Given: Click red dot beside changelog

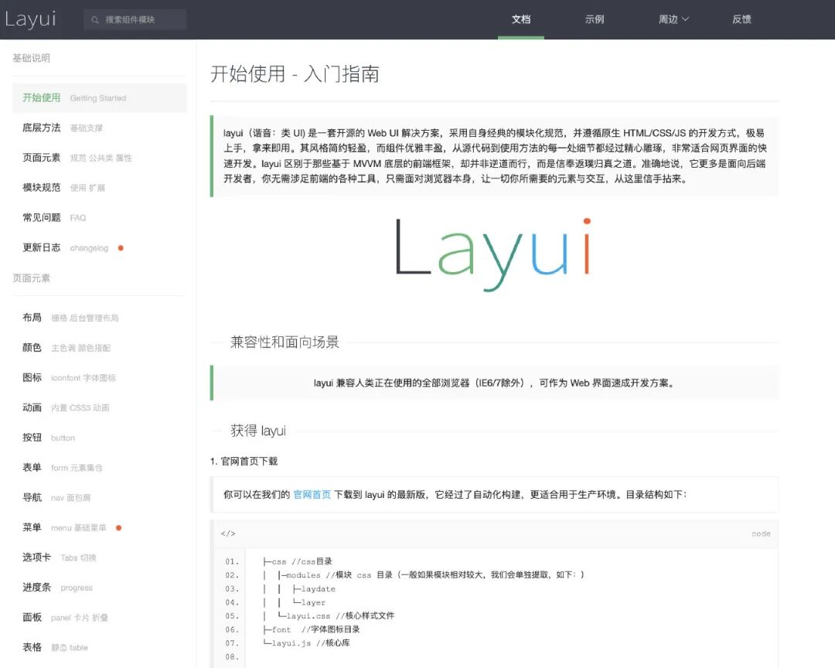Looking at the screenshot, I should click(x=121, y=247).
